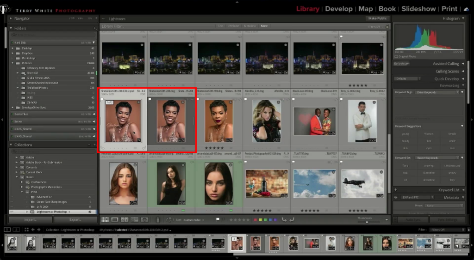Go to the Slideshow module
474x260 pixels.
[x=418, y=9]
